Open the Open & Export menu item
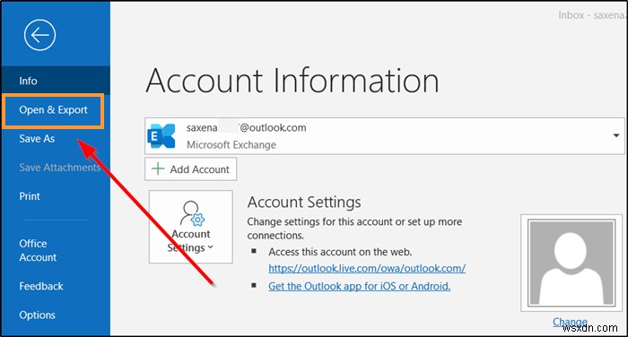The width and height of the screenshot is (628, 337). click(53, 110)
